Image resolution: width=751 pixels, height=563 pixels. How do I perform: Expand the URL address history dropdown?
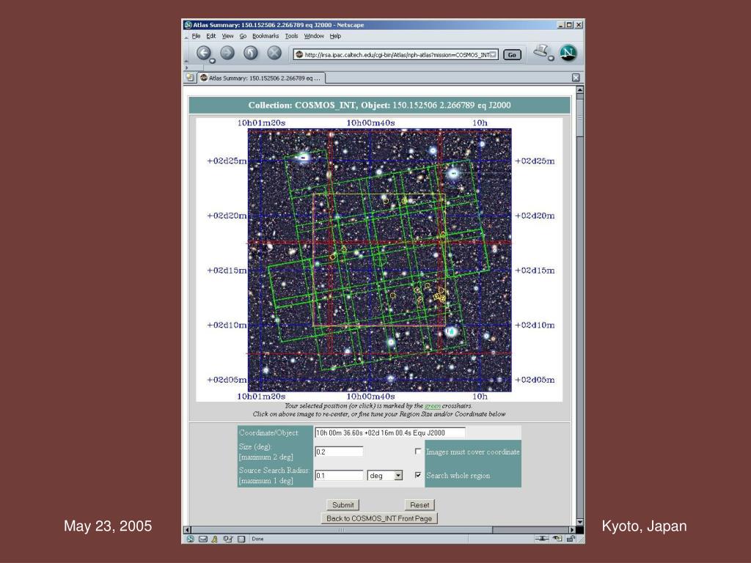click(494, 54)
